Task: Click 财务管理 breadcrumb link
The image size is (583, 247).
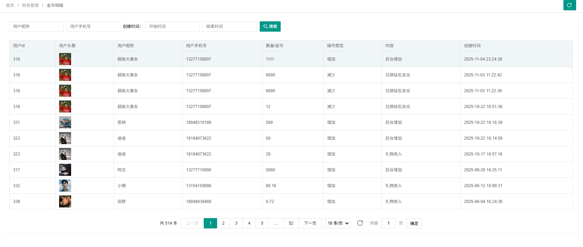Action: click(x=30, y=6)
